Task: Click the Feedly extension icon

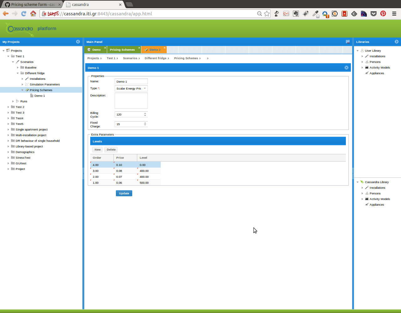Action: [x=354, y=13]
